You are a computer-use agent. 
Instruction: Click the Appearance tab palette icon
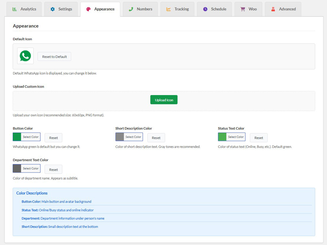point(88,9)
